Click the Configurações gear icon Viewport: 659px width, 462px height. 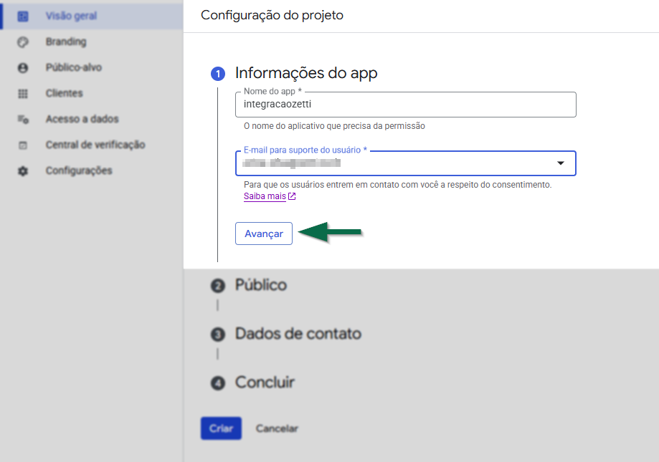point(23,170)
